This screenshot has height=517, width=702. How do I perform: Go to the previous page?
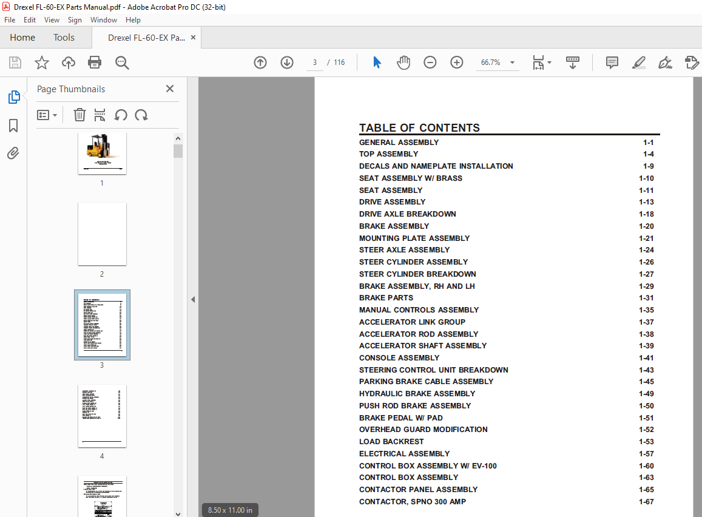pos(260,63)
